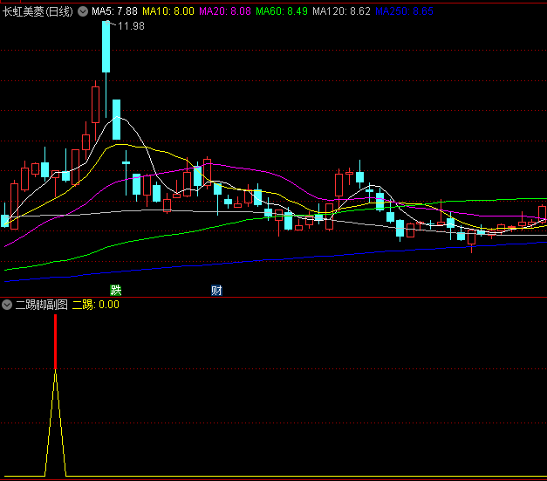Expand the 二踢脚副图 indicator dropdown arrow
547x481 pixels.
point(7,305)
